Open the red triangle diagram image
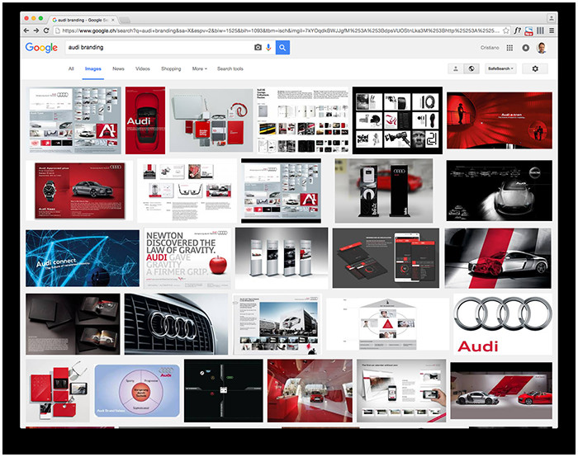This screenshot has height=457, width=578. pos(387,324)
